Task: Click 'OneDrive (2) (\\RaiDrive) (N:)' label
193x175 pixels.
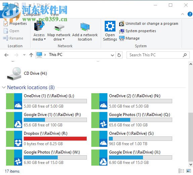Action: click(135, 96)
